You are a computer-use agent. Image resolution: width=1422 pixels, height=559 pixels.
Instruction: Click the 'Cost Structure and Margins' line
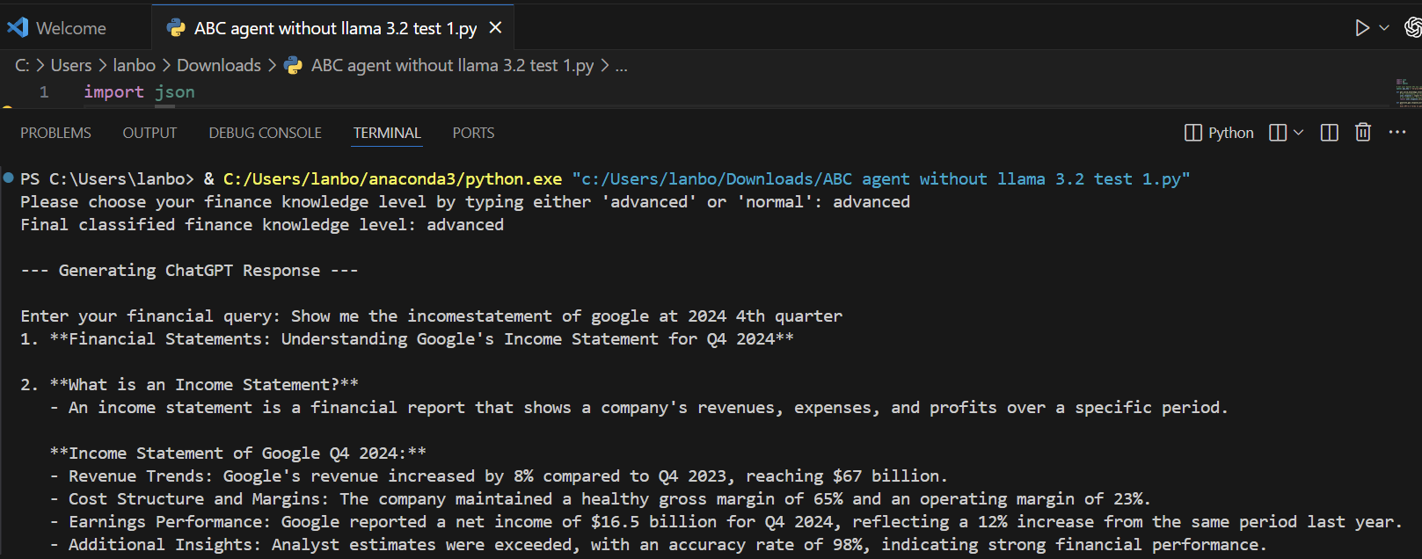pyautogui.click(x=600, y=499)
